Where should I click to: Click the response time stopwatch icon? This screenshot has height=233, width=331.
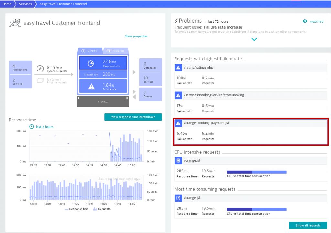91,63
